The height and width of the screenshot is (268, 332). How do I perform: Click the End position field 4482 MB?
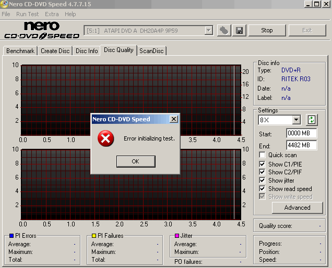(302, 145)
